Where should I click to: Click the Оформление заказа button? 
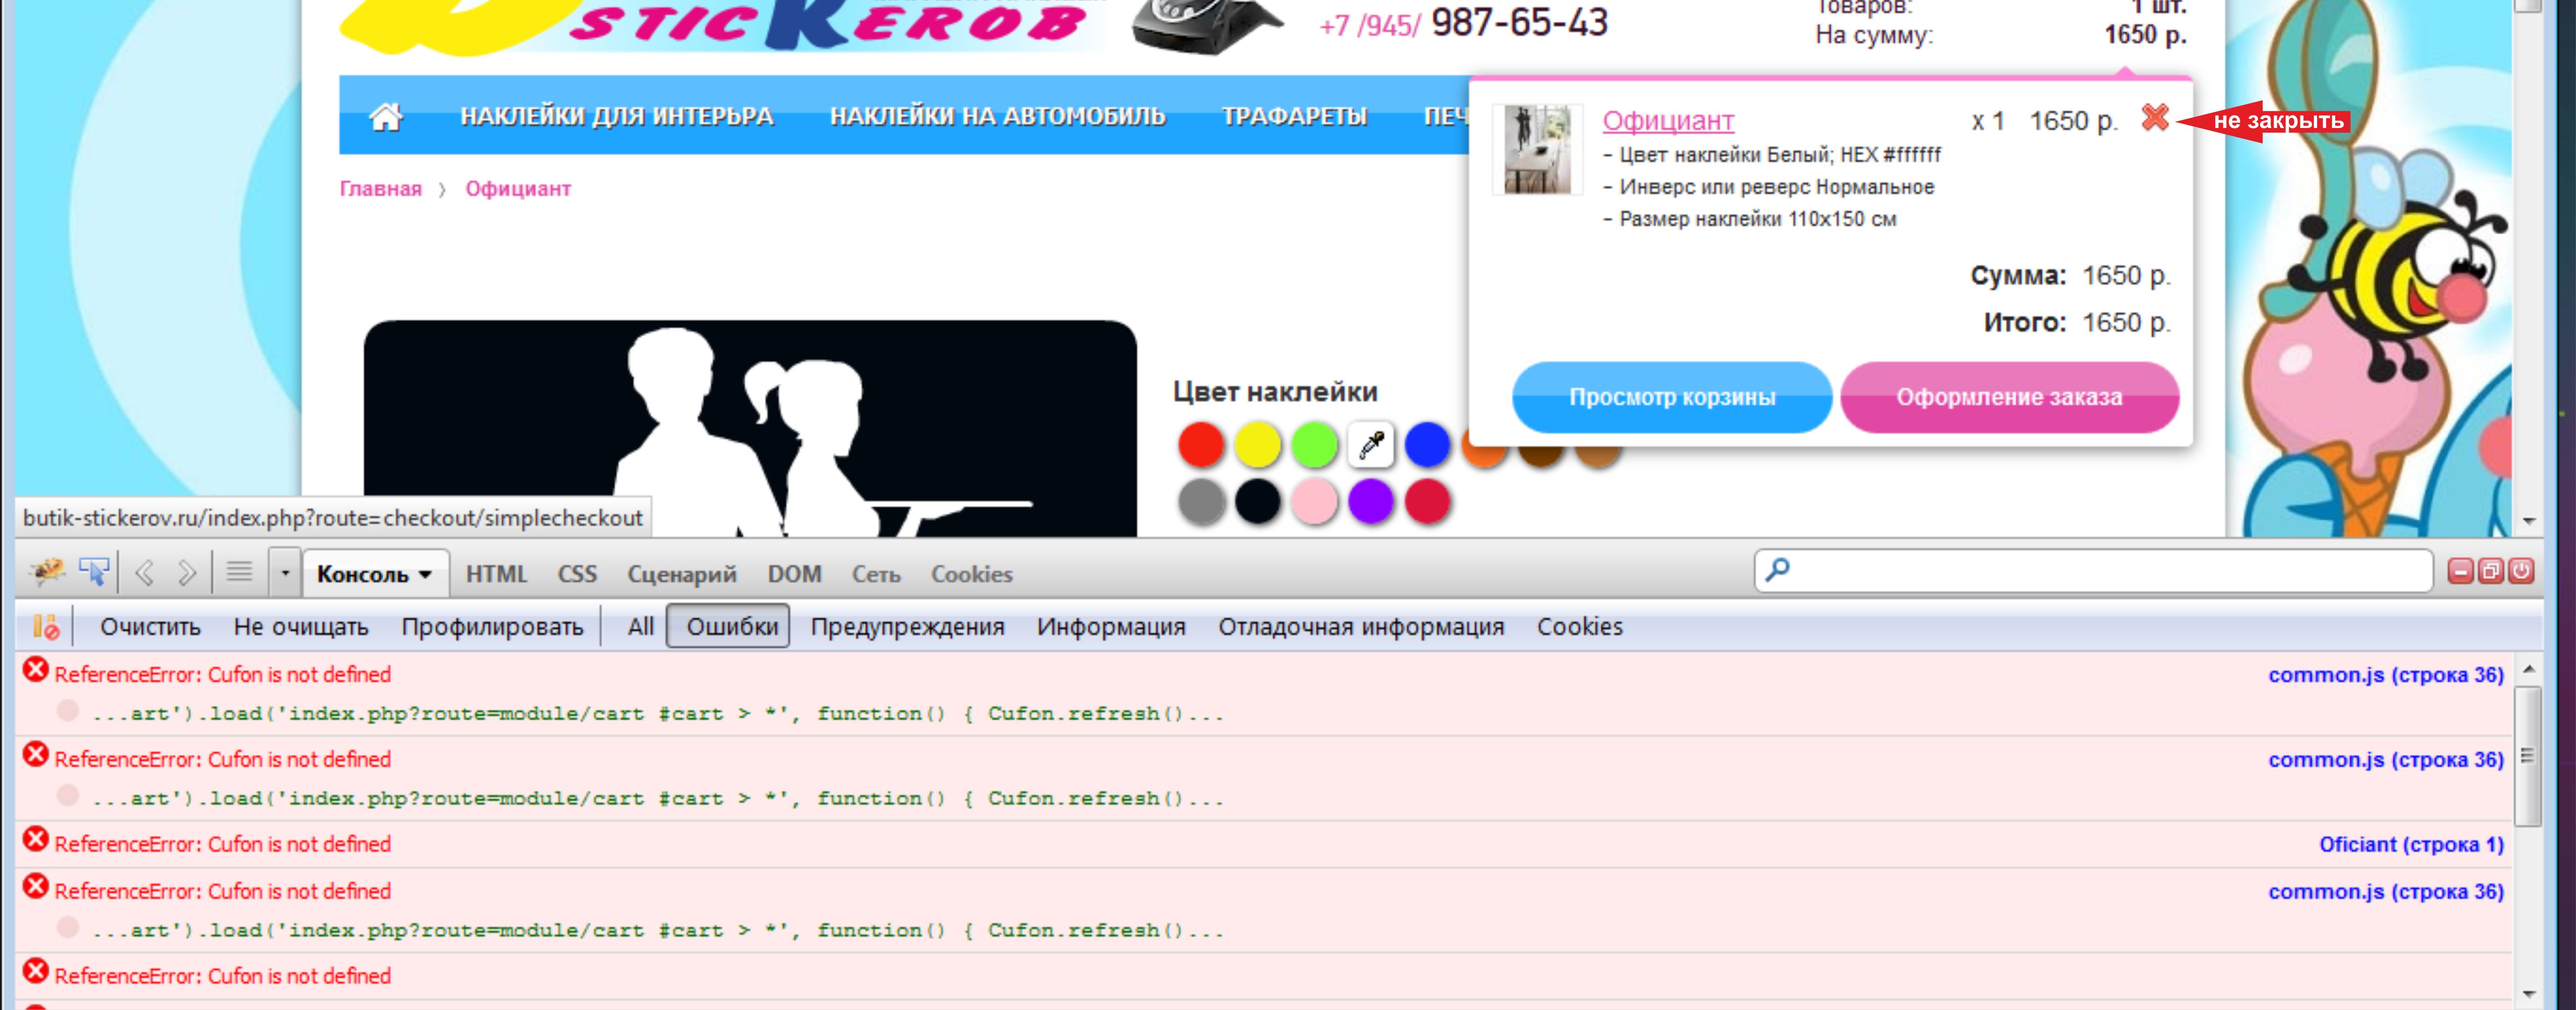[2009, 398]
